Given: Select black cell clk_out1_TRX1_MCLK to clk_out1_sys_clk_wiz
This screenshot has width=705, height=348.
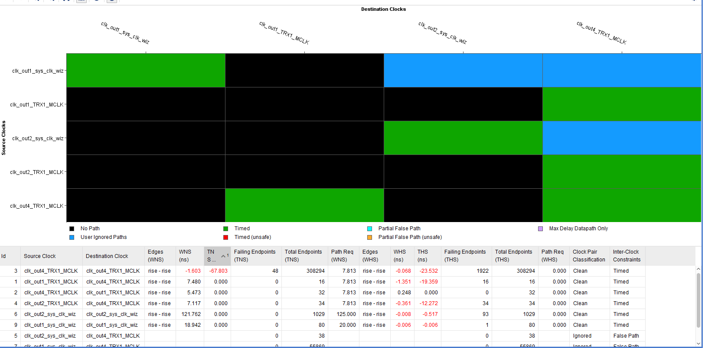Looking at the screenshot, I should [146, 104].
